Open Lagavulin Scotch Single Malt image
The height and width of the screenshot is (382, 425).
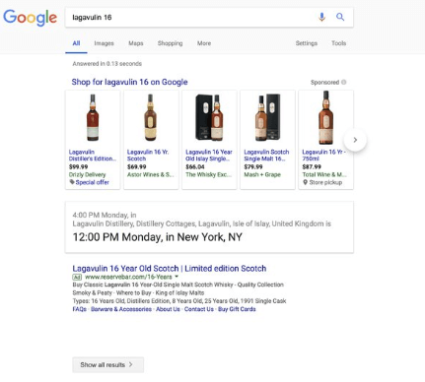click(267, 118)
